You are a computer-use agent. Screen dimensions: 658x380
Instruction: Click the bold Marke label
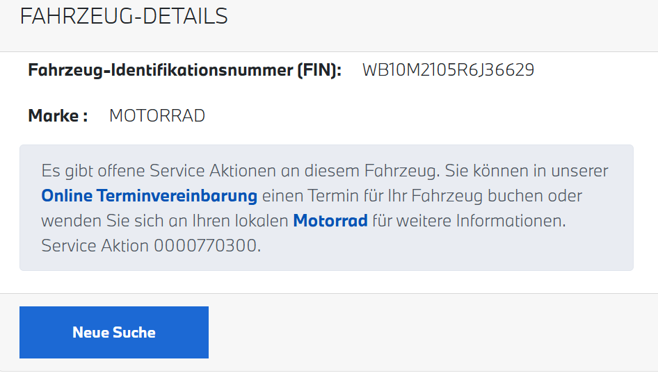(58, 115)
